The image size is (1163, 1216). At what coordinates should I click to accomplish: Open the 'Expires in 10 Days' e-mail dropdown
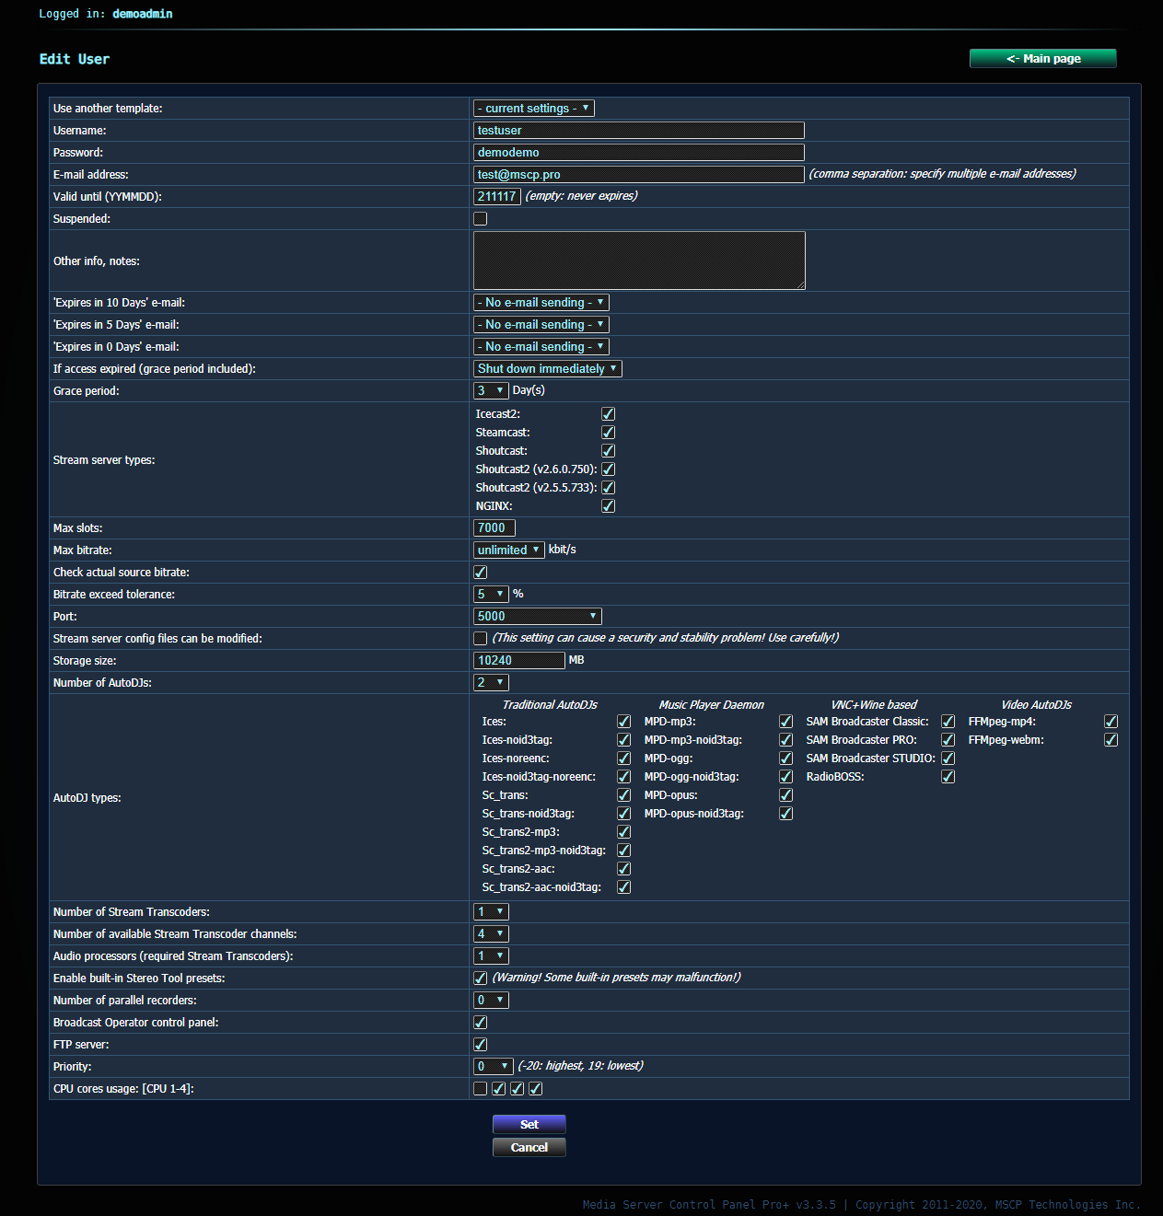click(x=541, y=302)
